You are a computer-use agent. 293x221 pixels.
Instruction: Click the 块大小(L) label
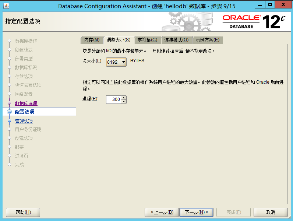(92, 61)
